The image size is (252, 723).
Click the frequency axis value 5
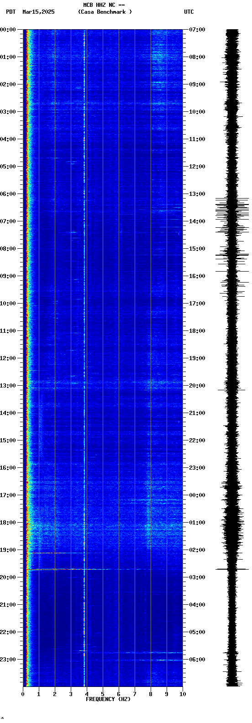pos(103,694)
